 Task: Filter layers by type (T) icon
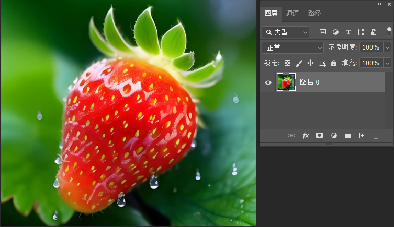click(x=348, y=32)
